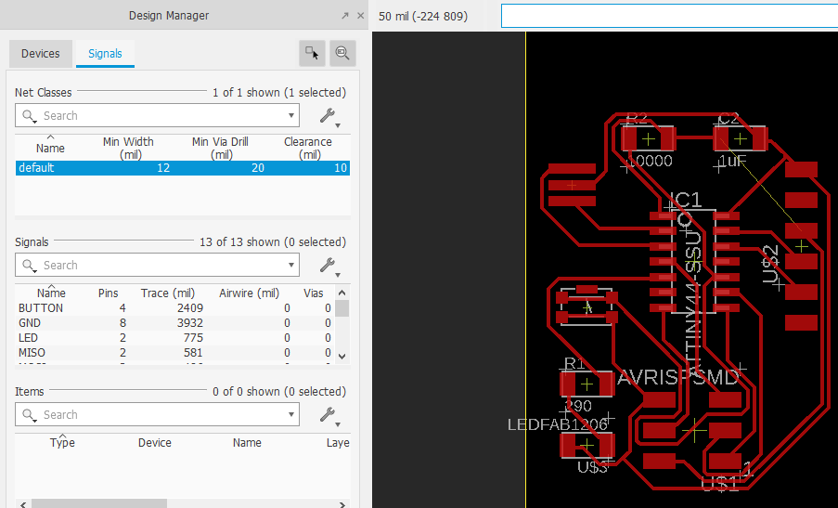Screen dimensions: 838x508
Task: Expand the Net Classes search dropdown arrow
Action: [291, 115]
